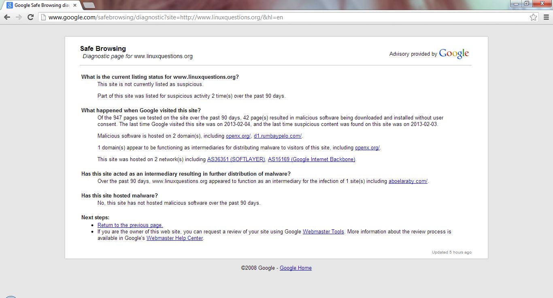The width and height of the screenshot is (553, 298).
Task: Click 'Has this site acted as an intermediary' heading
Action: [186, 174]
